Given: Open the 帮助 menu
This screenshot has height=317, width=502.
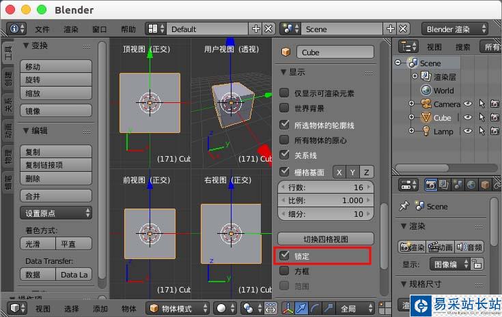Looking at the screenshot, I should point(128,29).
